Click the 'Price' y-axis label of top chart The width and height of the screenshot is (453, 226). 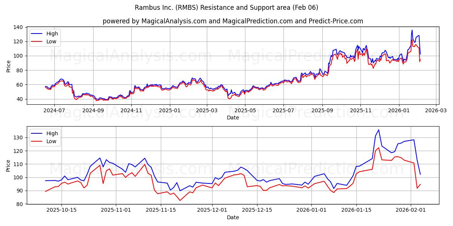click(x=9, y=66)
